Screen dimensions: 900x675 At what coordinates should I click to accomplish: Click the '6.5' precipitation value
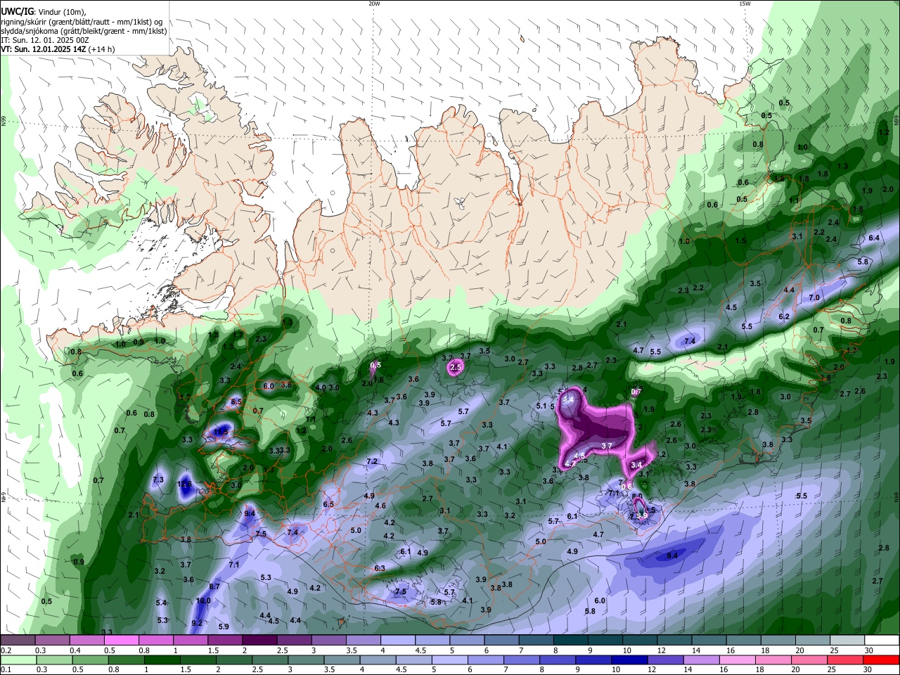point(328,504)
